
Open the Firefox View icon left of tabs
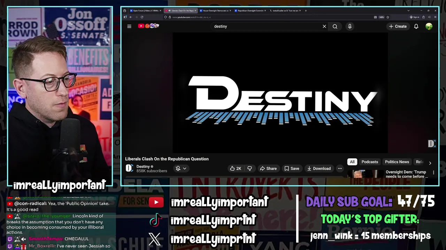(x=124, y=10)
